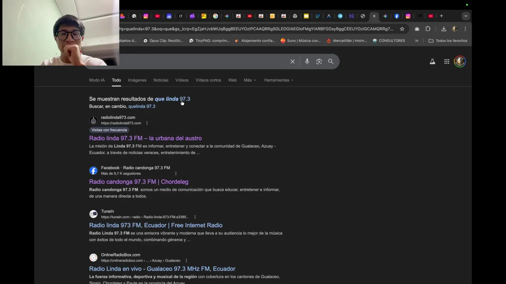This screenshot has height=284, width=506.
Task: Click the magnifier search submit icon
Action: pos(330,62)
